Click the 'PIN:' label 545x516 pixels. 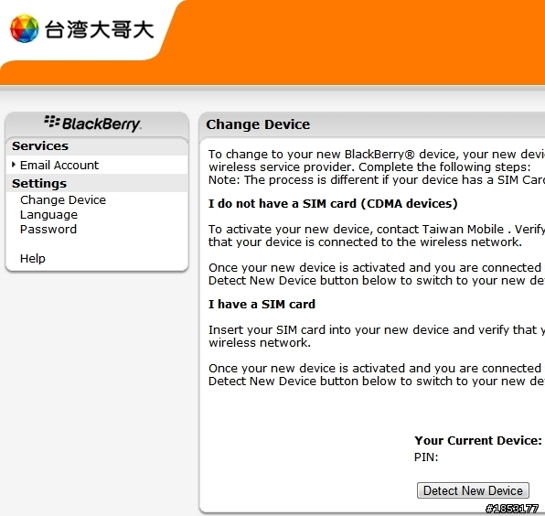426,457
